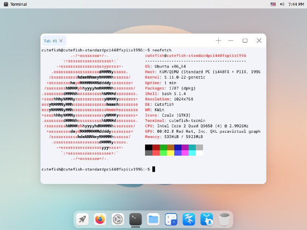Click the 'DE: Cutefish' line
Image resolution: width=307 pixels, height=230 pixels.
click(159, 104)
